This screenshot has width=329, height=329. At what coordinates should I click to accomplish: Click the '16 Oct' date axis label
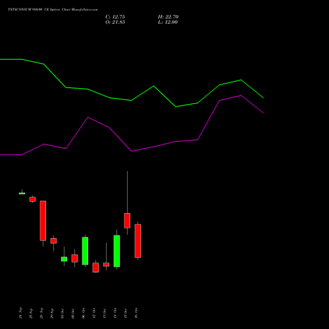(136, 313)
